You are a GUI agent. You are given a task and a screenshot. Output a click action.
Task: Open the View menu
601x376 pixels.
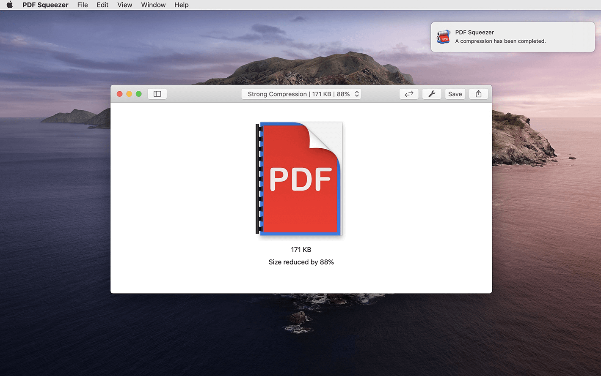124,5
